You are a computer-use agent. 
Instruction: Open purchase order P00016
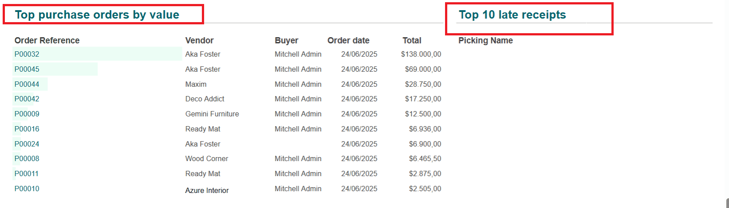coord(27,129)
